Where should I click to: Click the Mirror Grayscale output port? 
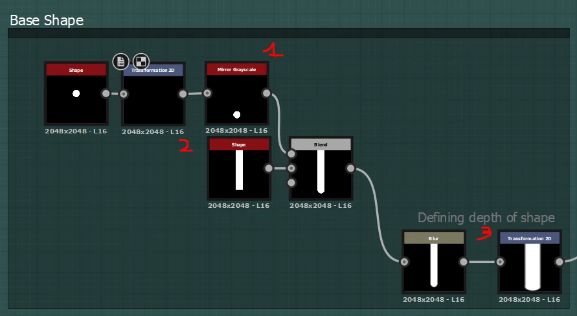click(266, 93)
